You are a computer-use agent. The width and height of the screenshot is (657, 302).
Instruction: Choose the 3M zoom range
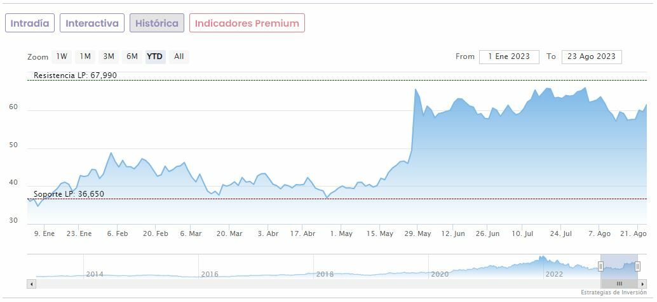pos(109,56)
